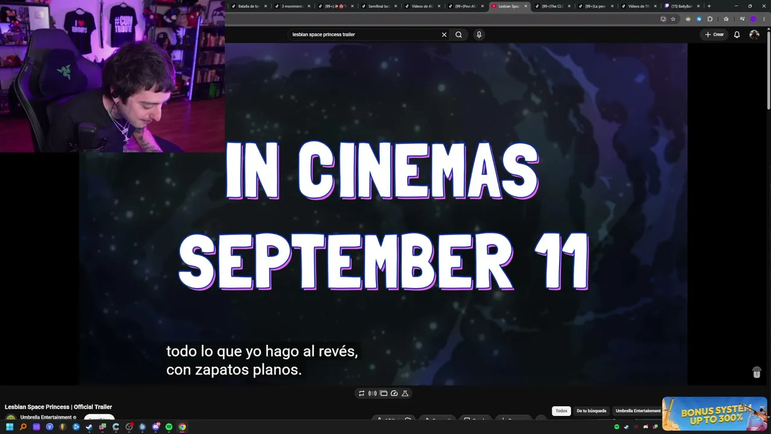Click the Spotify icon in the system tray

coord(617,427)
